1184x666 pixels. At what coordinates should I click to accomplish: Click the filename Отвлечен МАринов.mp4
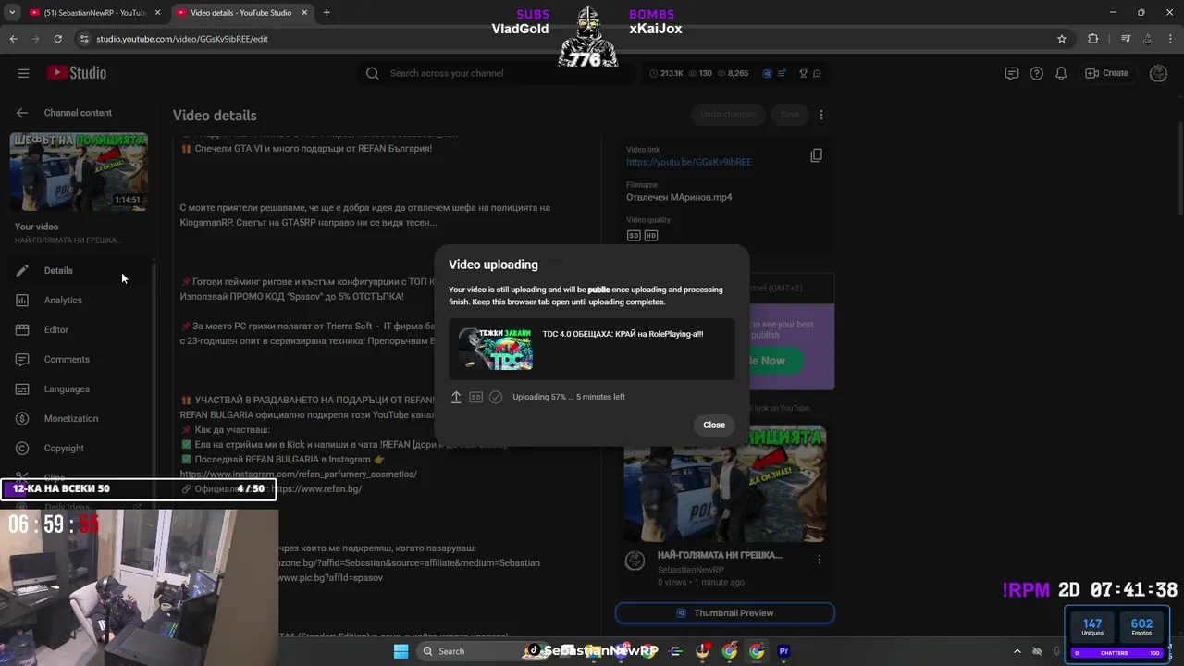pyautogui.click(x=679, y=198)
